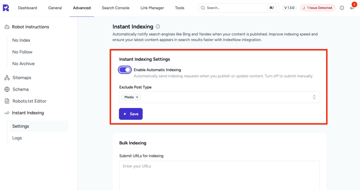Click the keyboard shortcut badge in search
The width and height of the screenshot is (360, 190).
271,8
